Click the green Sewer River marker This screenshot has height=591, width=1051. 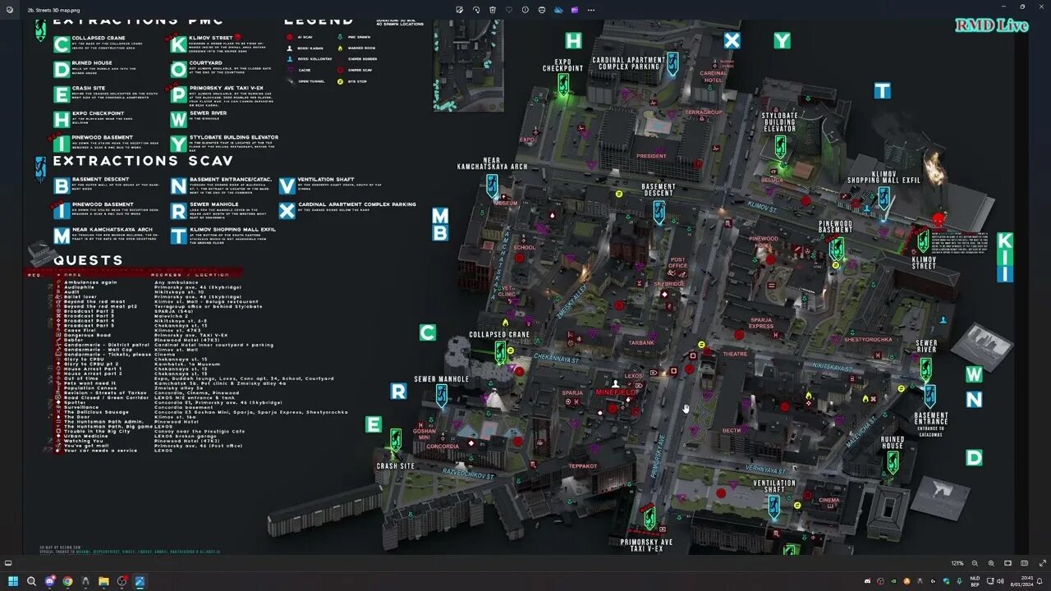926,369
